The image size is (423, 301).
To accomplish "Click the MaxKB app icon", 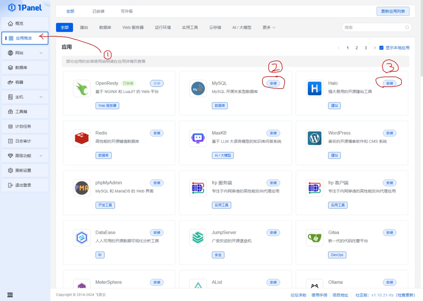I will tap(198, 138).
